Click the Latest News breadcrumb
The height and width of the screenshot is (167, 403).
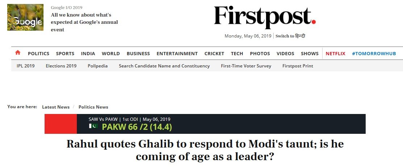click(x=56, y=107)
